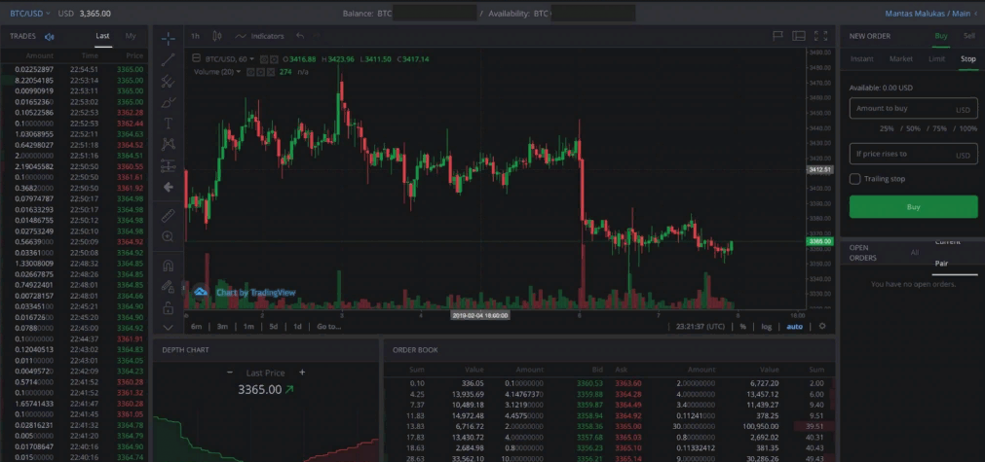
Task: Select the text annotation tool
Action: pyautogui.click(x=168, y=123)
